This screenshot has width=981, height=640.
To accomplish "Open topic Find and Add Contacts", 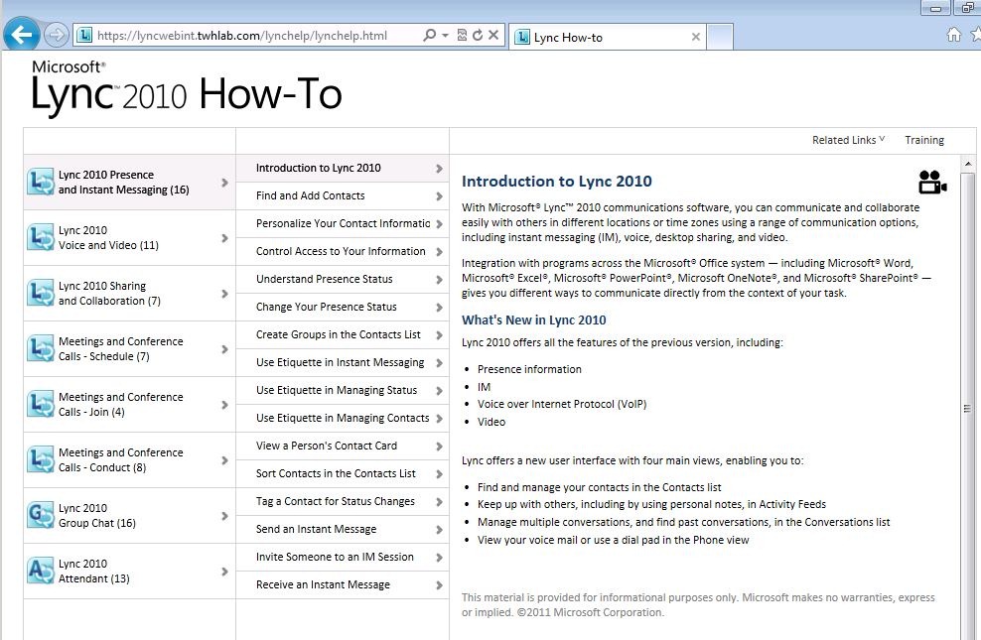I will pos(343,195).
